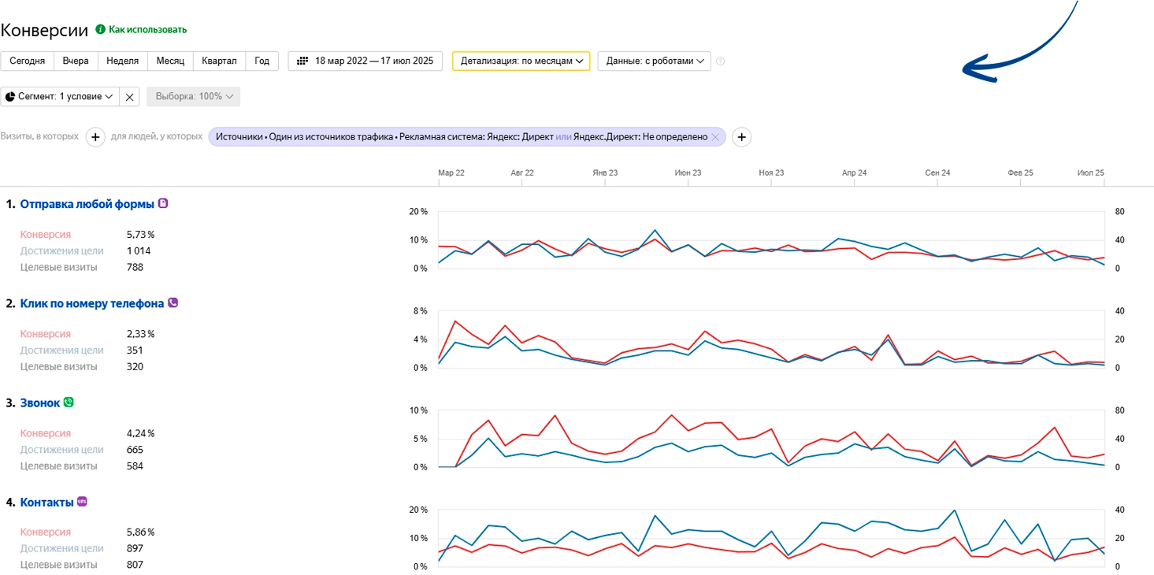Click the green info icon near Конверсии

click(100, 29)
